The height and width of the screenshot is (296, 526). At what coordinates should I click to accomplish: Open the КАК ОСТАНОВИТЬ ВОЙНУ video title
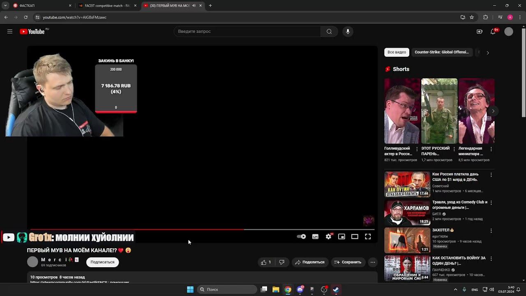459,261
